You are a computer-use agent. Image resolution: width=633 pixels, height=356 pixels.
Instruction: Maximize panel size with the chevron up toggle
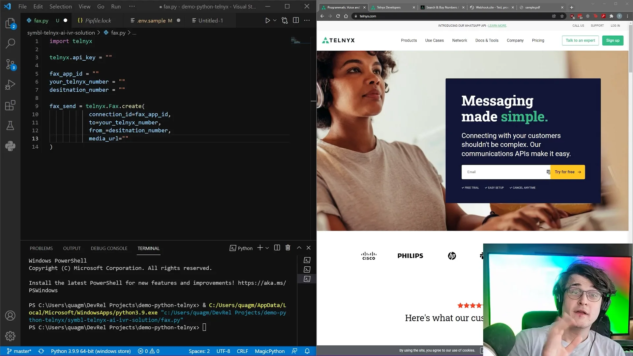(x=299, y=248)
